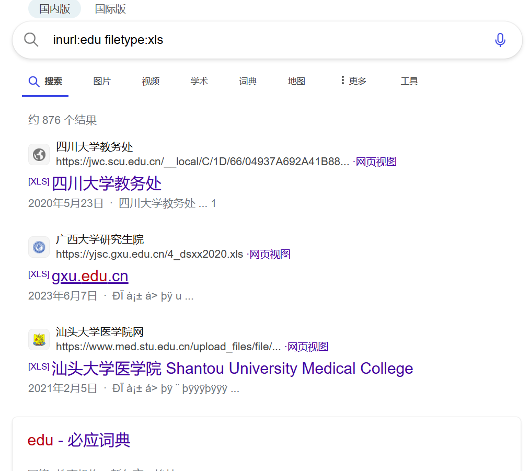Screen dimensions: 529x471
Task: Click 网页视图 link for jwc.scu.edu.cn result
Action: coord(376,162)
